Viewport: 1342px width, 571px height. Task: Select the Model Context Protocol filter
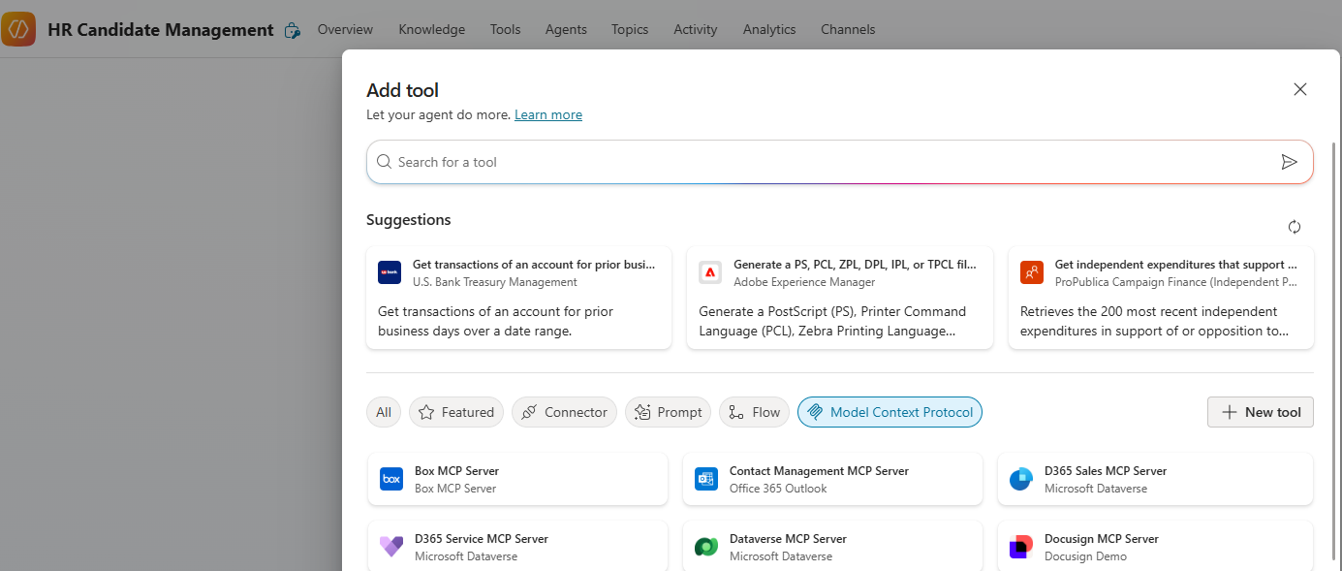pyautogui.click(x=889, y=412)
